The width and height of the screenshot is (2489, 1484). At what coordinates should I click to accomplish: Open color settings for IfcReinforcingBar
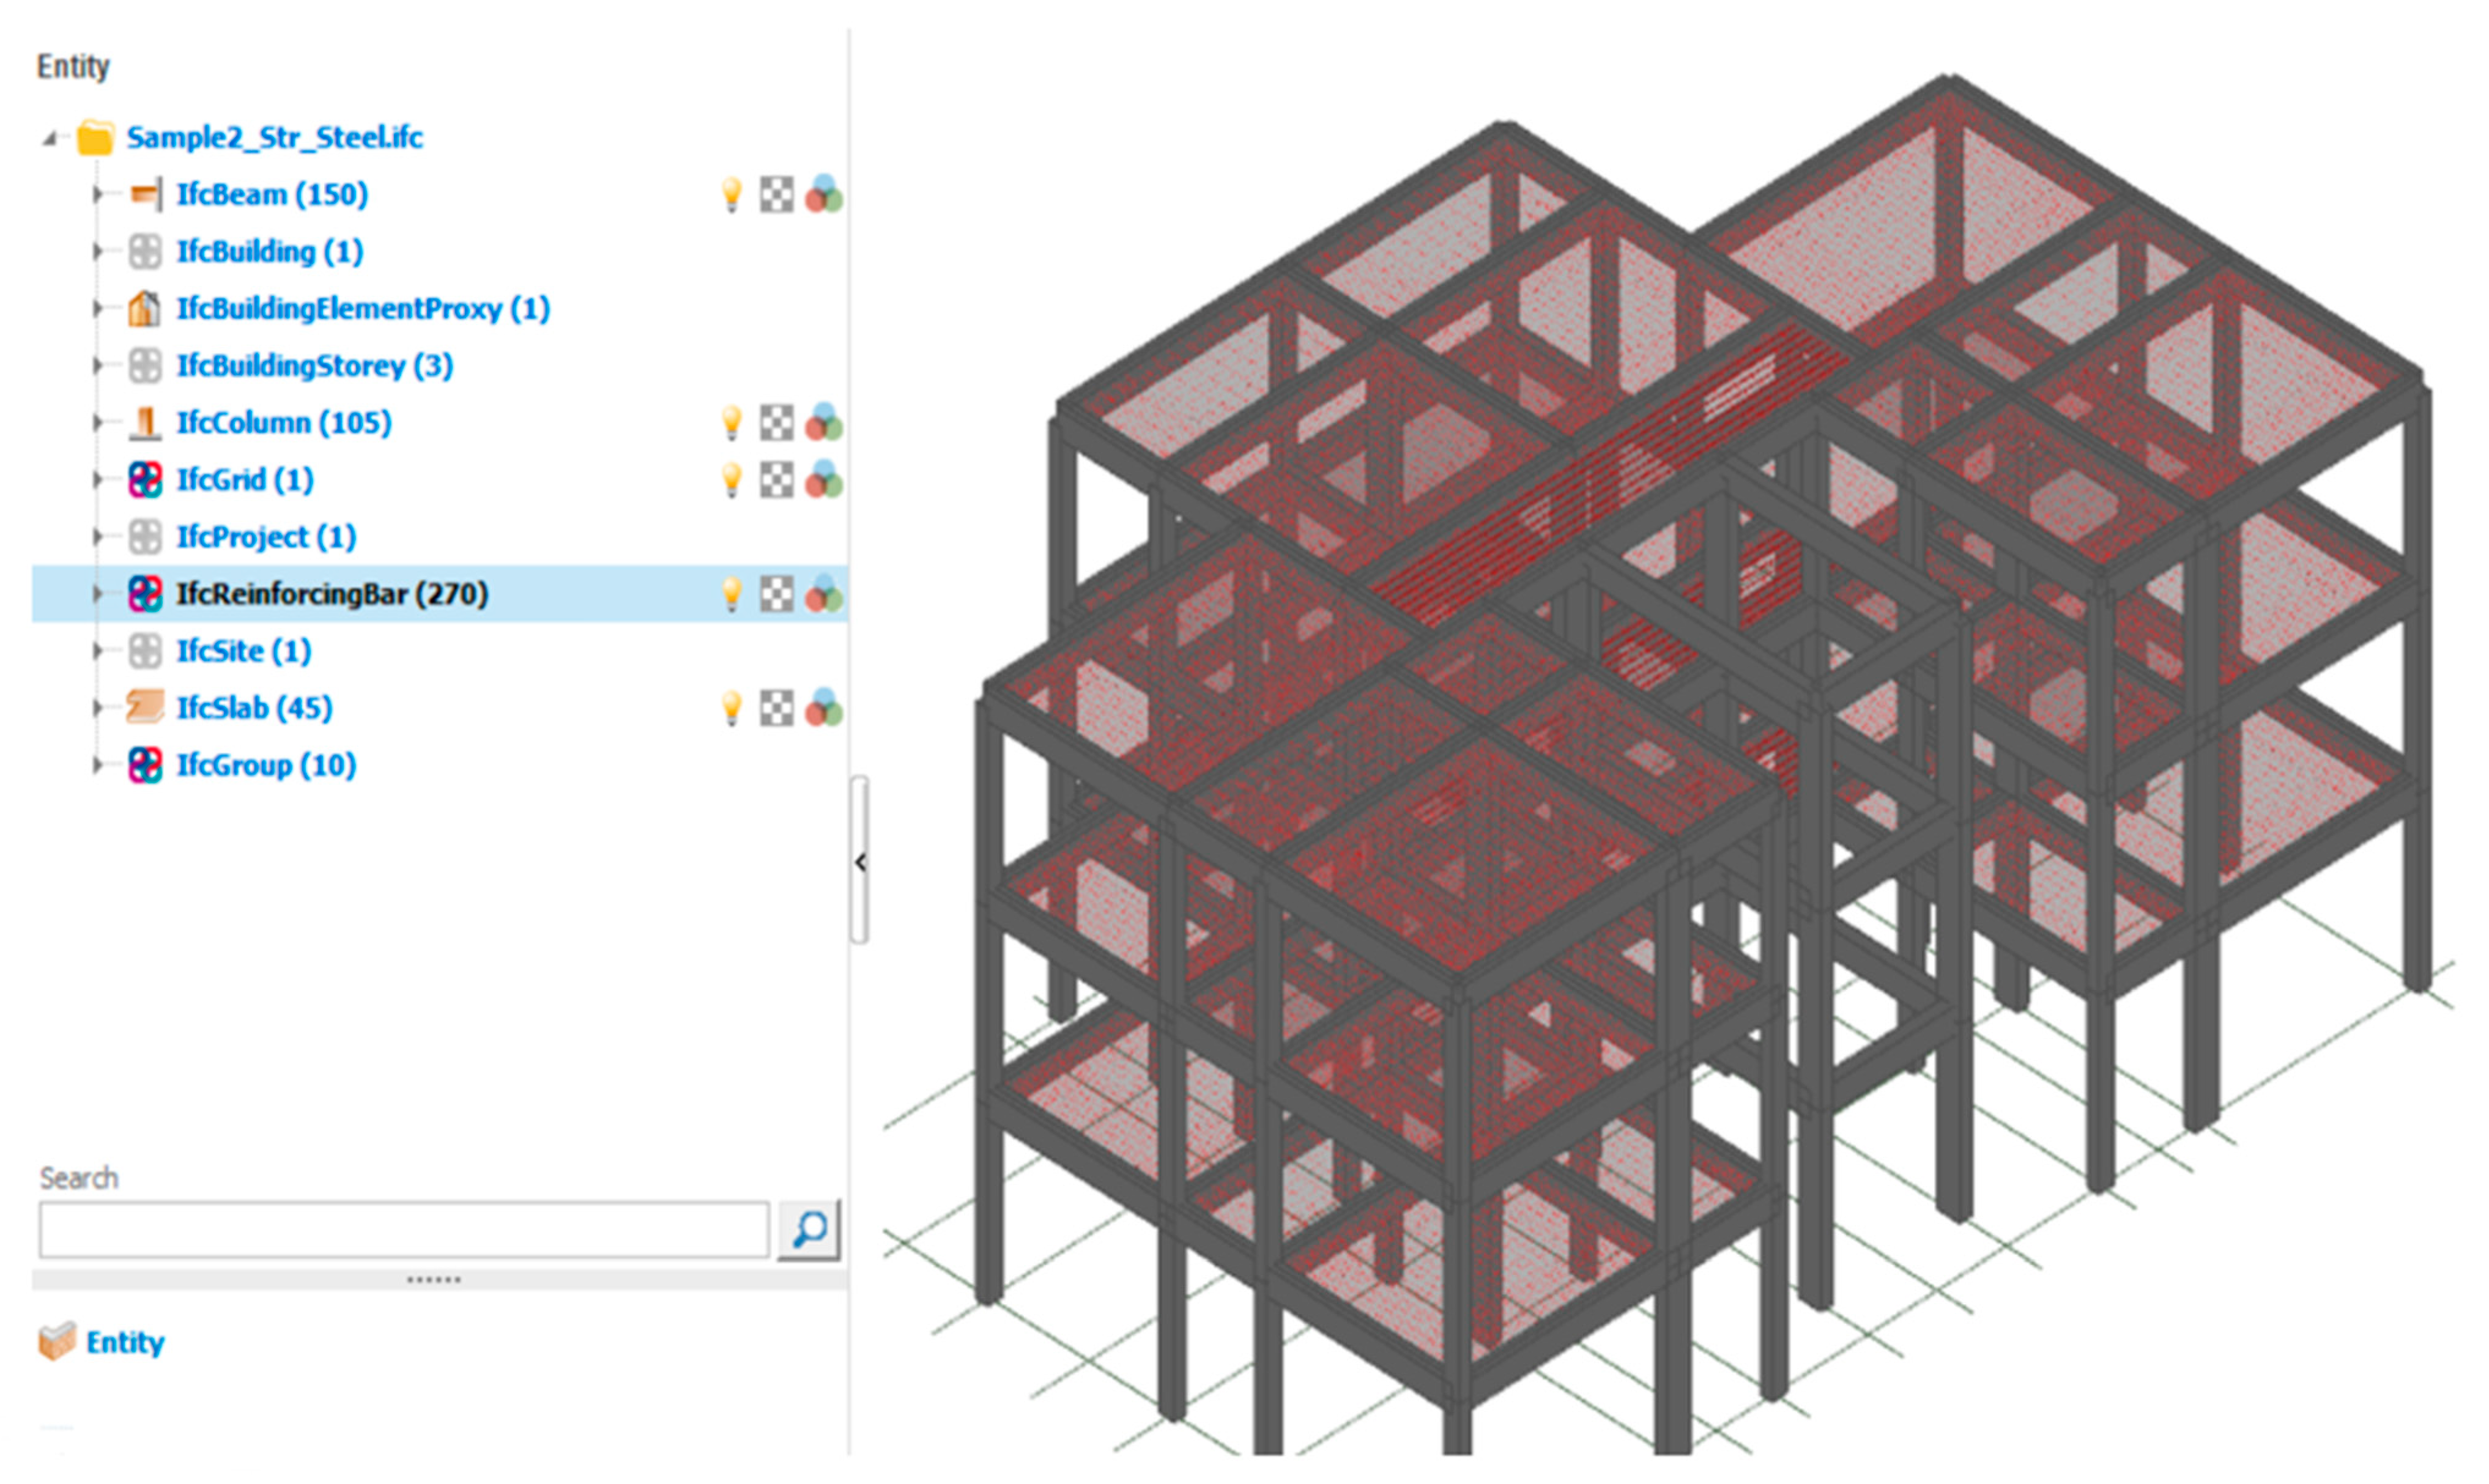tap(823, 594)
